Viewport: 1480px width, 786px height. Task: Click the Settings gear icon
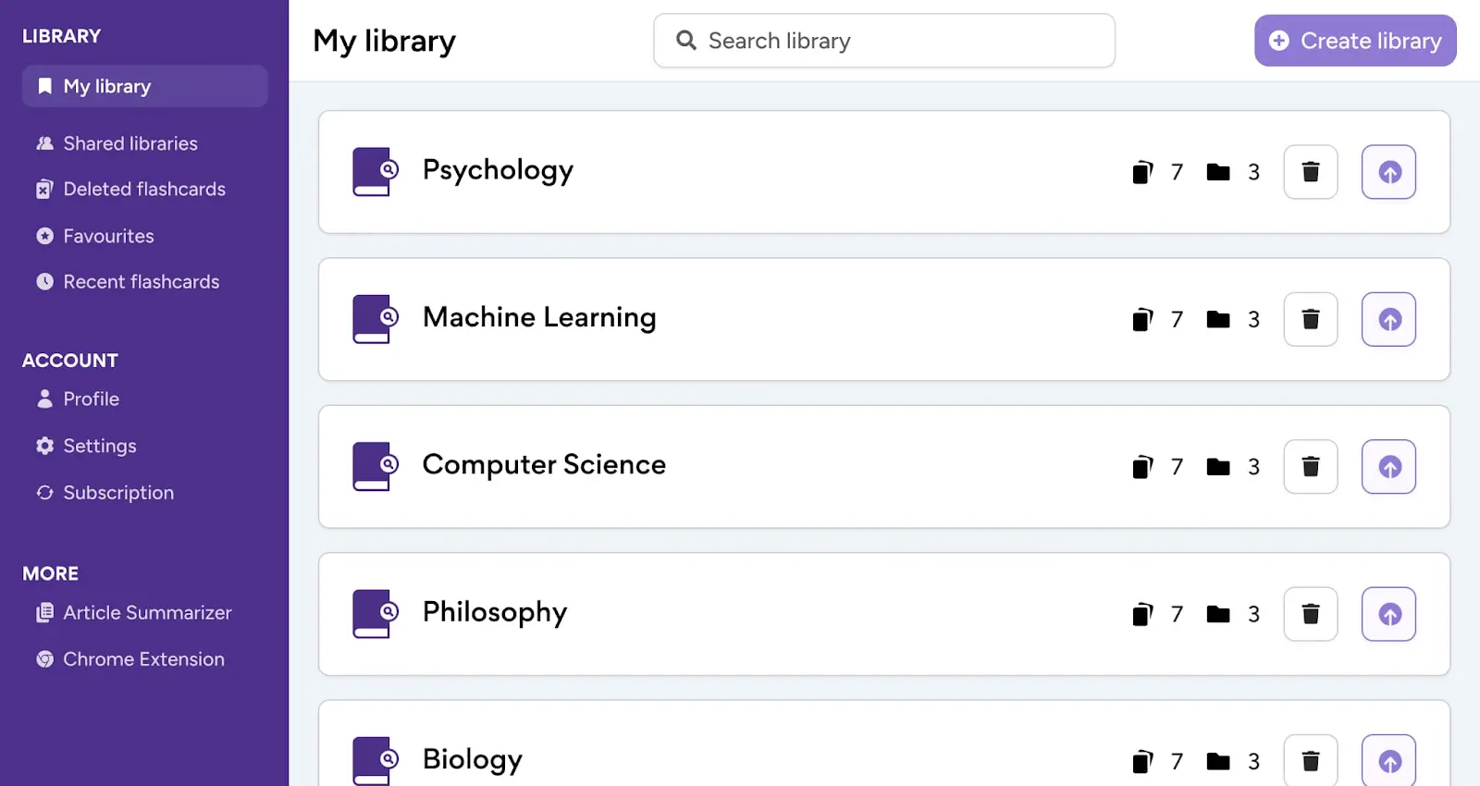(x=43, y=445)
